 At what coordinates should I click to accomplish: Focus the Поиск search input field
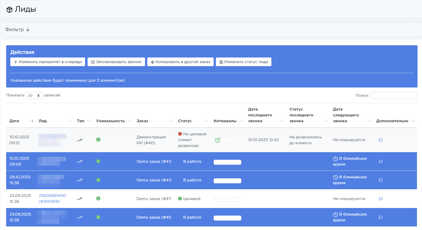394,95
